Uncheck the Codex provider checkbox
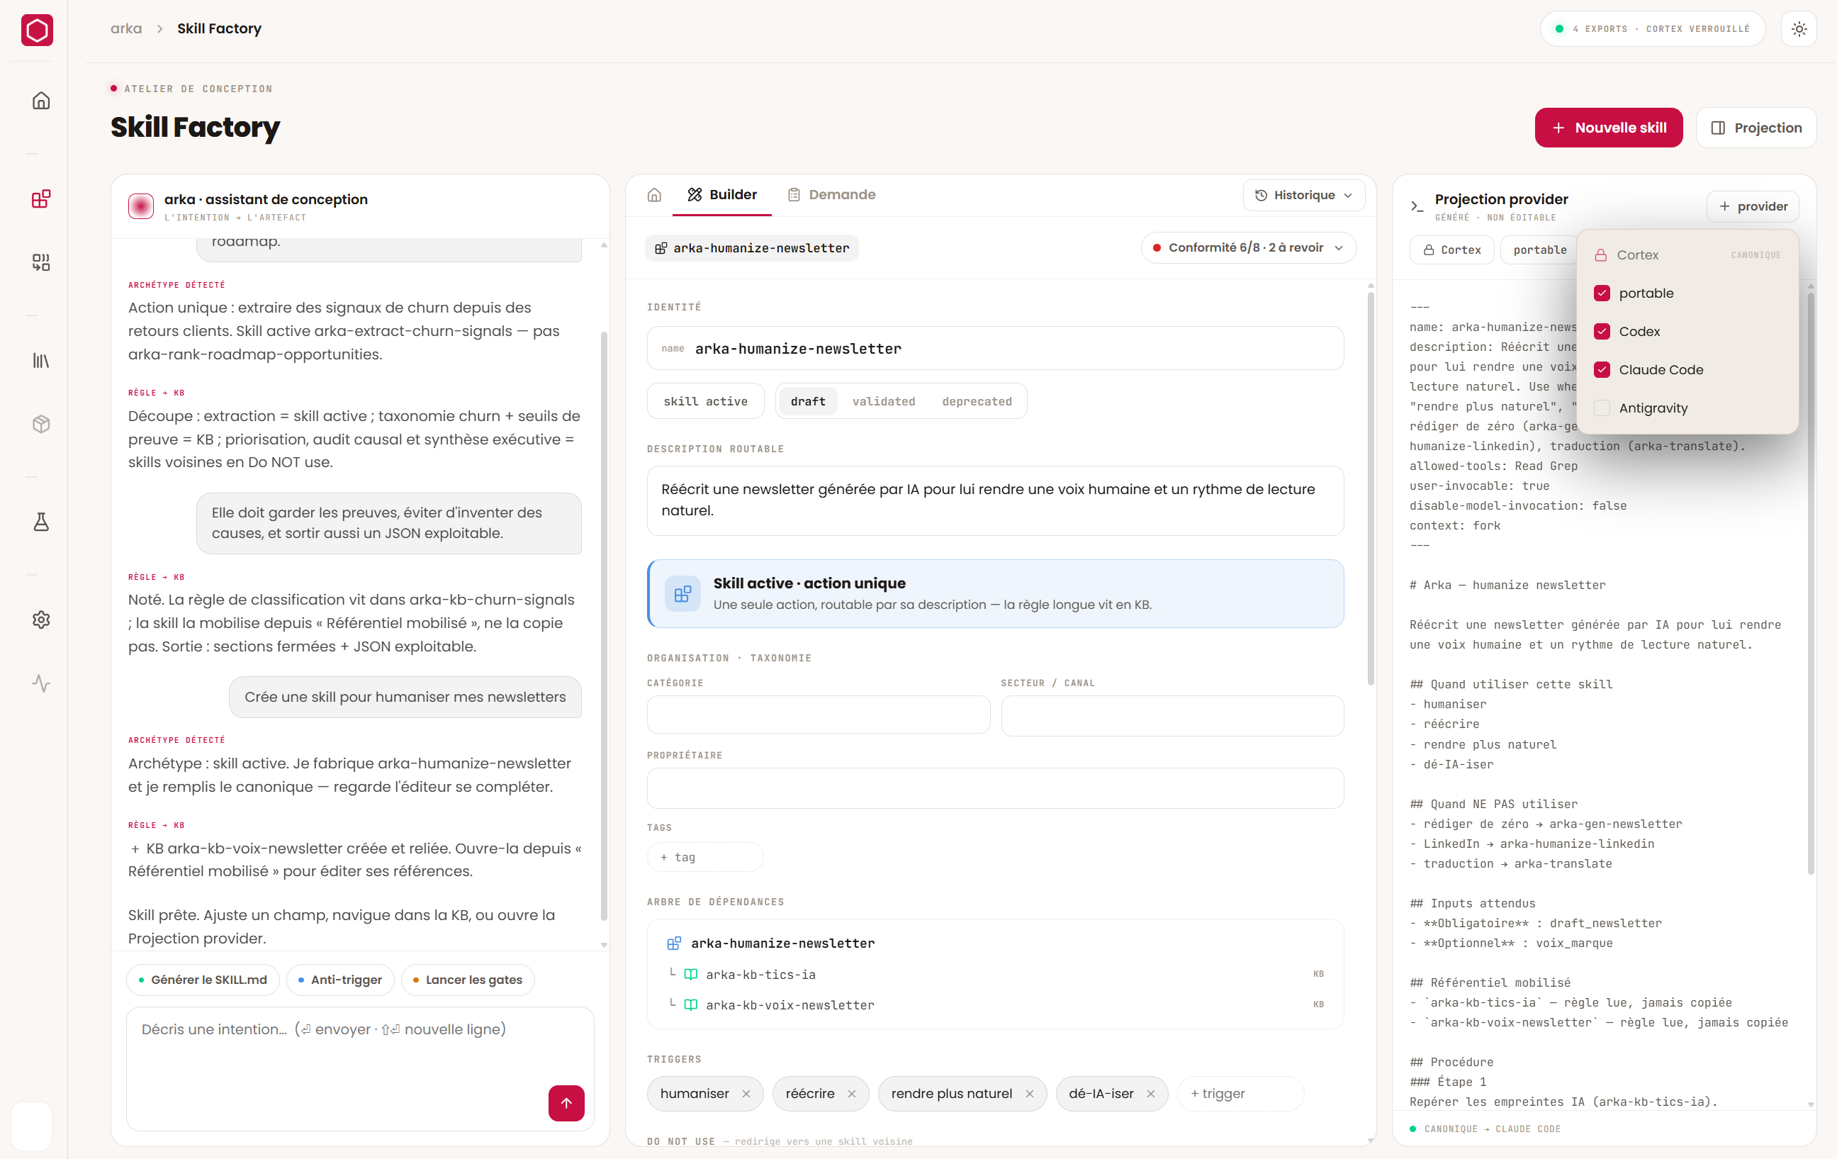The height and width of the screenshot is (1159, 1837). (x=1602, y=331)
